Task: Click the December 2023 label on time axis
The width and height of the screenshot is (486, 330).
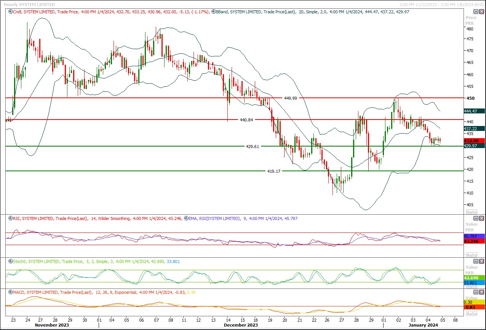Action: 241,325
